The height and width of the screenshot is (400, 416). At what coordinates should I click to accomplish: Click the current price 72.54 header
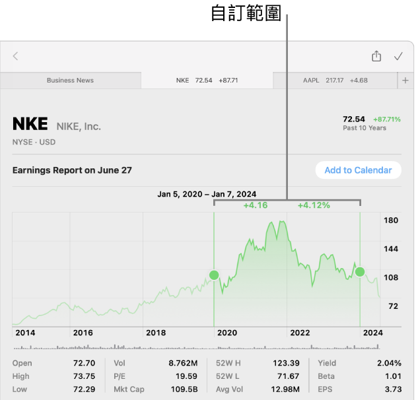[x=354, y=119]
